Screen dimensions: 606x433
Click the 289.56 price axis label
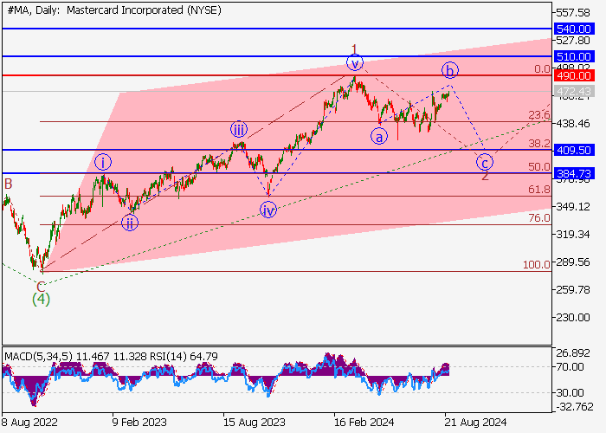[573, 262]
